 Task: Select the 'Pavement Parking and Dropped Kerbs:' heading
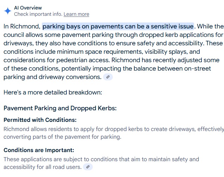(60, 108)
